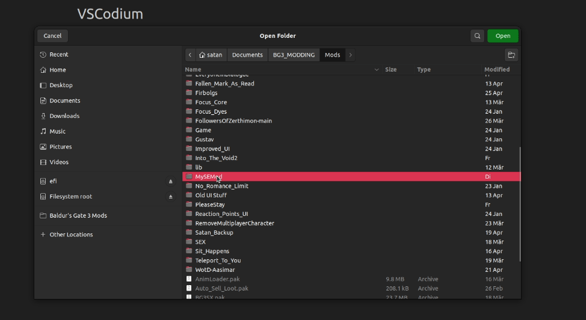The image size is (586, 320).
Task: Cancel the Open Folder dialog
Action: [52, 36]
